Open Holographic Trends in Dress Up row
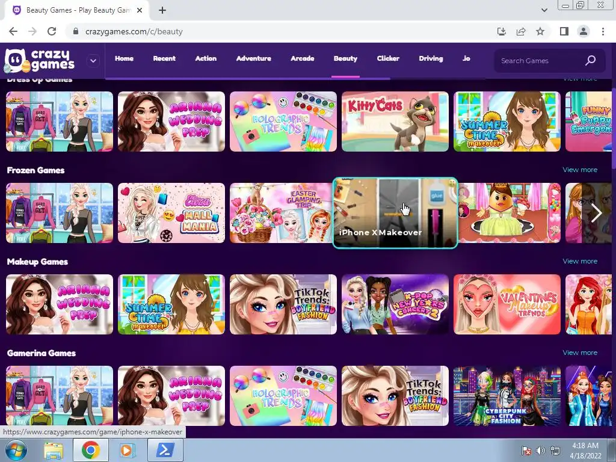The height and width of the screenshot is (462, 616). click(283, 122)
